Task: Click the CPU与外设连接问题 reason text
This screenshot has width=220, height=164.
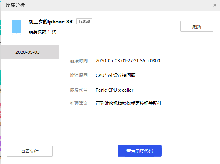Action: coord(115,75)
